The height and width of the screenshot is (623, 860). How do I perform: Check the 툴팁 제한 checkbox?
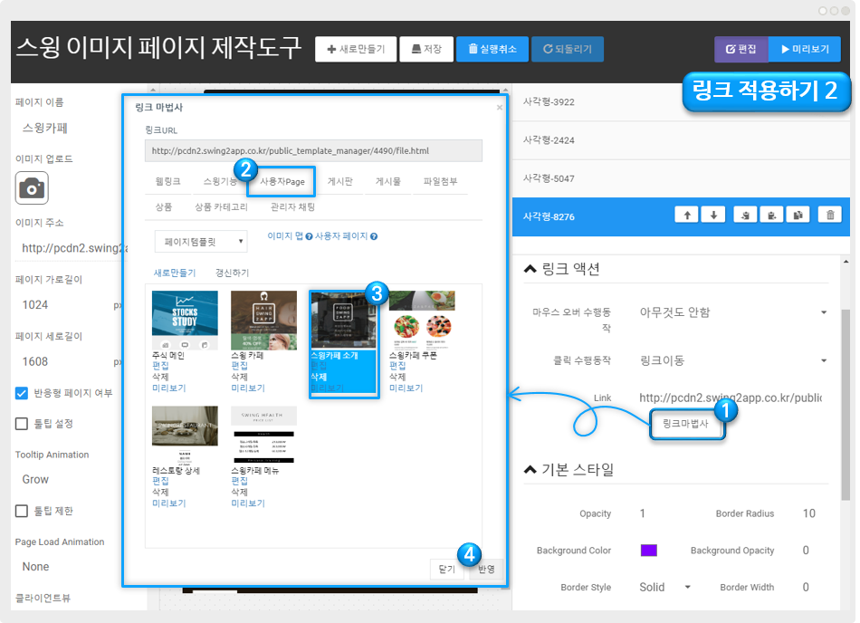[x=23, y=511]
